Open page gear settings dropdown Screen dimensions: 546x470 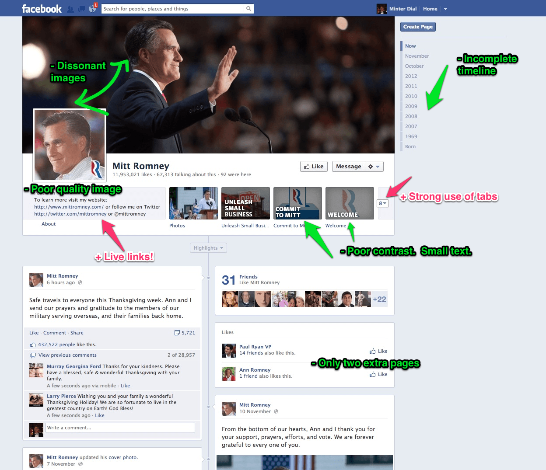click(374, 167)
